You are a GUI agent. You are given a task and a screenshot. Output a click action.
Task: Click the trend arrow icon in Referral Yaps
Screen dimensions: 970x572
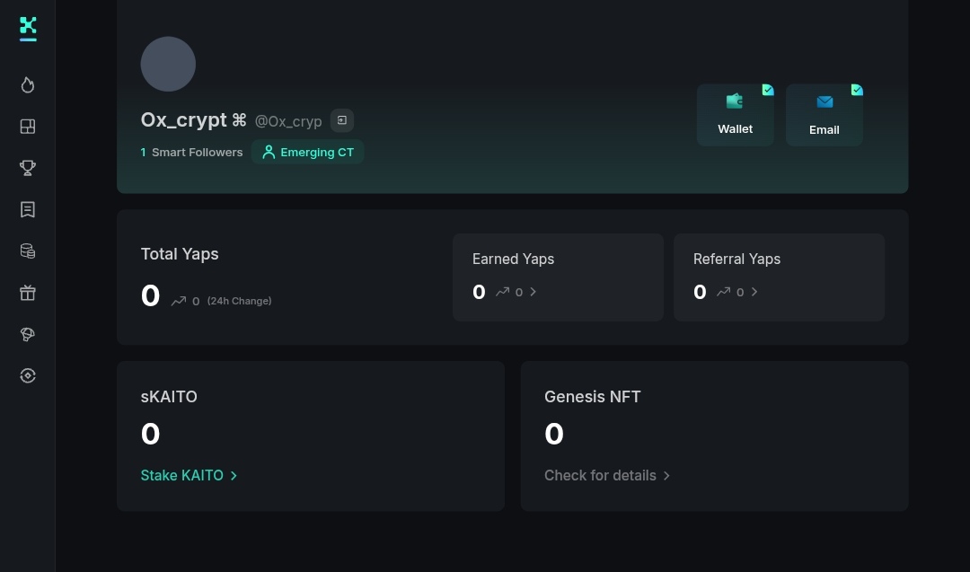click(723, 292)
